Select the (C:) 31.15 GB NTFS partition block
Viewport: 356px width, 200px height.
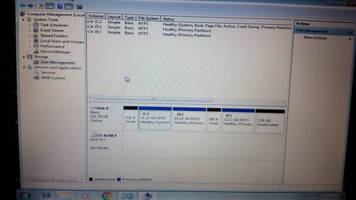[155, 120]
